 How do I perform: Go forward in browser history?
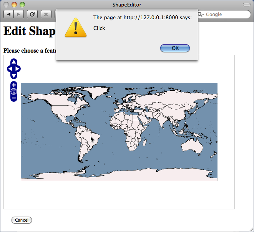[x=18, y=15]
